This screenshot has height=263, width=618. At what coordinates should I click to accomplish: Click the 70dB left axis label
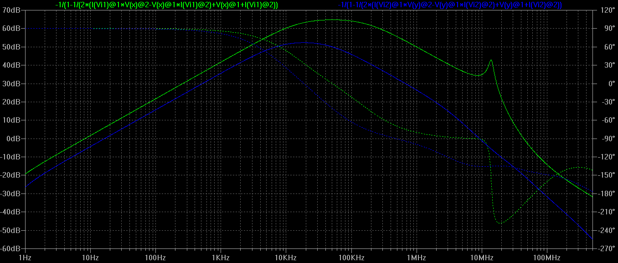pyautogui.click(x=11, y=10)
